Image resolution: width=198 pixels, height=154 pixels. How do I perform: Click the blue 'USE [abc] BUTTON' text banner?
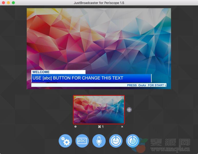click(91, 78)
